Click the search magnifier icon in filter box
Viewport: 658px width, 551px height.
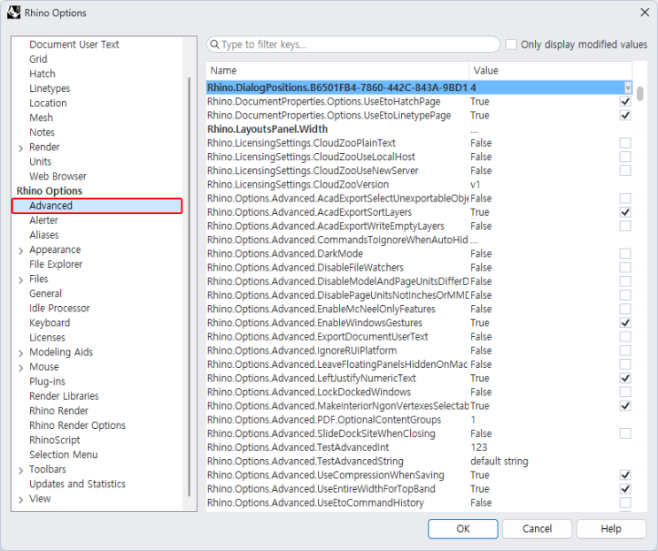[214, 44]
